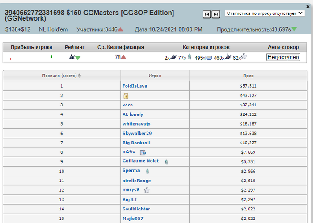
Task: Click the $57,511 prize cell
Action: tap(248, 86)
